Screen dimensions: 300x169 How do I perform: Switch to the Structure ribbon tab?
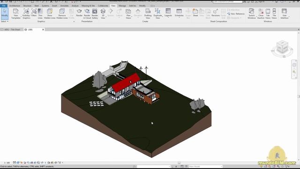click(27, 6)
